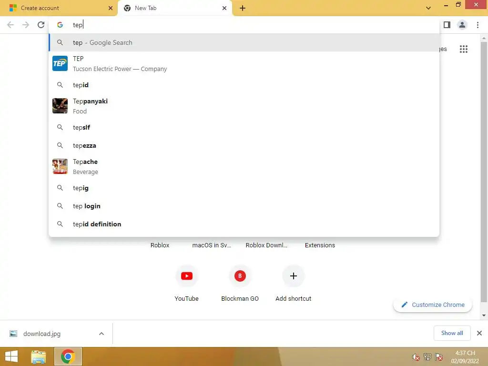Click the search icon beside tepezza
Screen dimensions: 488x366
click(60, 145)
